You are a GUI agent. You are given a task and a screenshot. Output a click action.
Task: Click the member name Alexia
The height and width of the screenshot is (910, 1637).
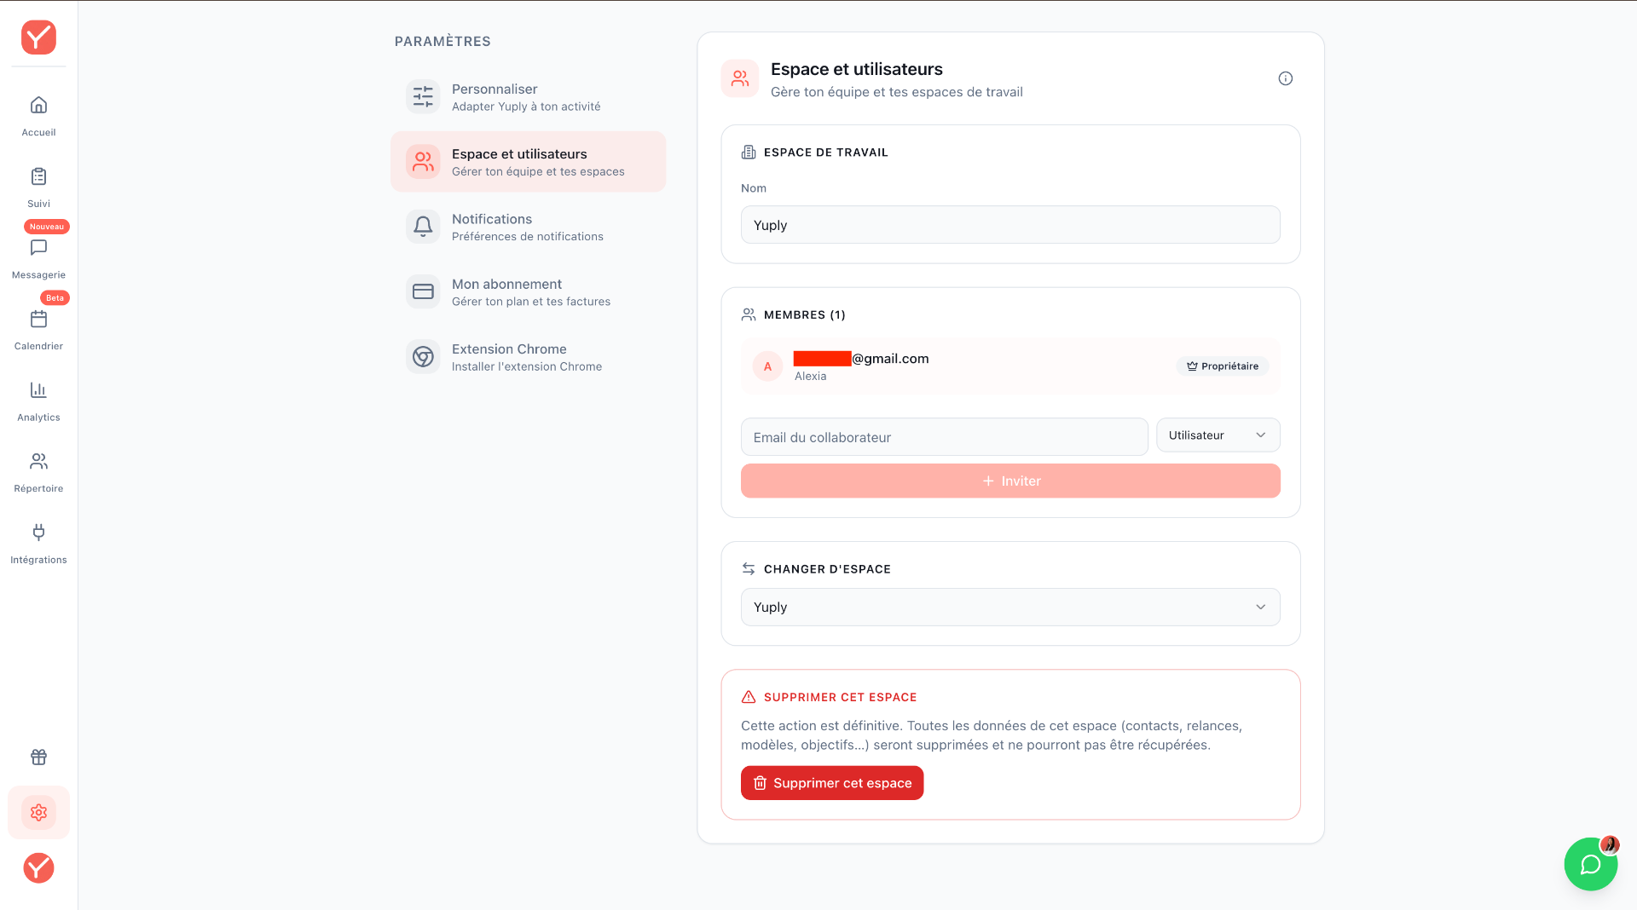point(810,377)
